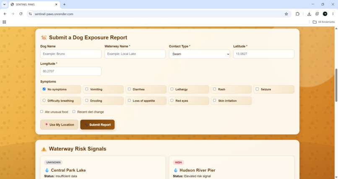This screenshot has width=338, height=179.
Task: Click the dog icon beside the report heading
Action: (44, 38)
